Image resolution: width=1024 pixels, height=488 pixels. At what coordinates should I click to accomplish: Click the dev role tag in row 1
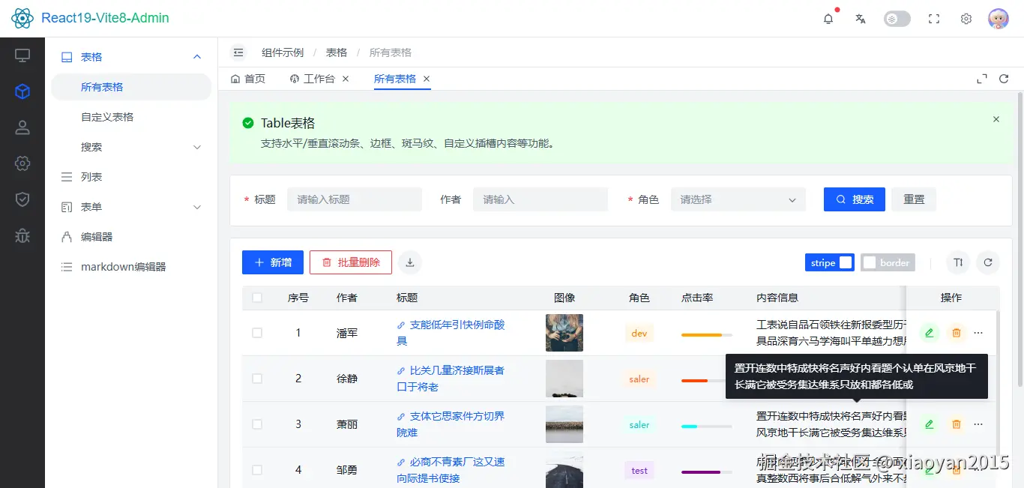639,333
